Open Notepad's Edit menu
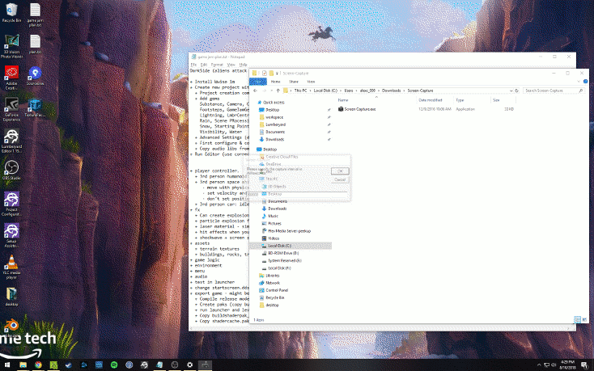 (204, 65)
